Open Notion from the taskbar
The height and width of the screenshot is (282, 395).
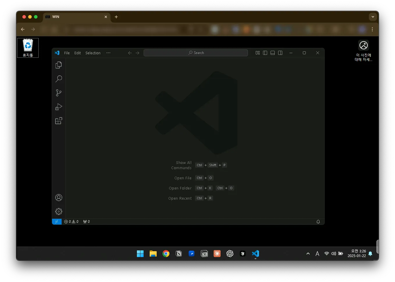tap(179, 254)
